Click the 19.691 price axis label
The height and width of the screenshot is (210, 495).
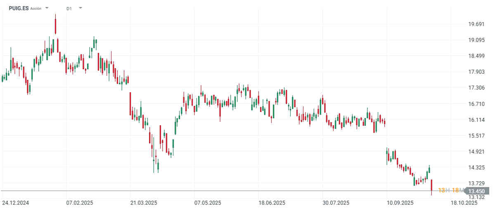point(476,24)
